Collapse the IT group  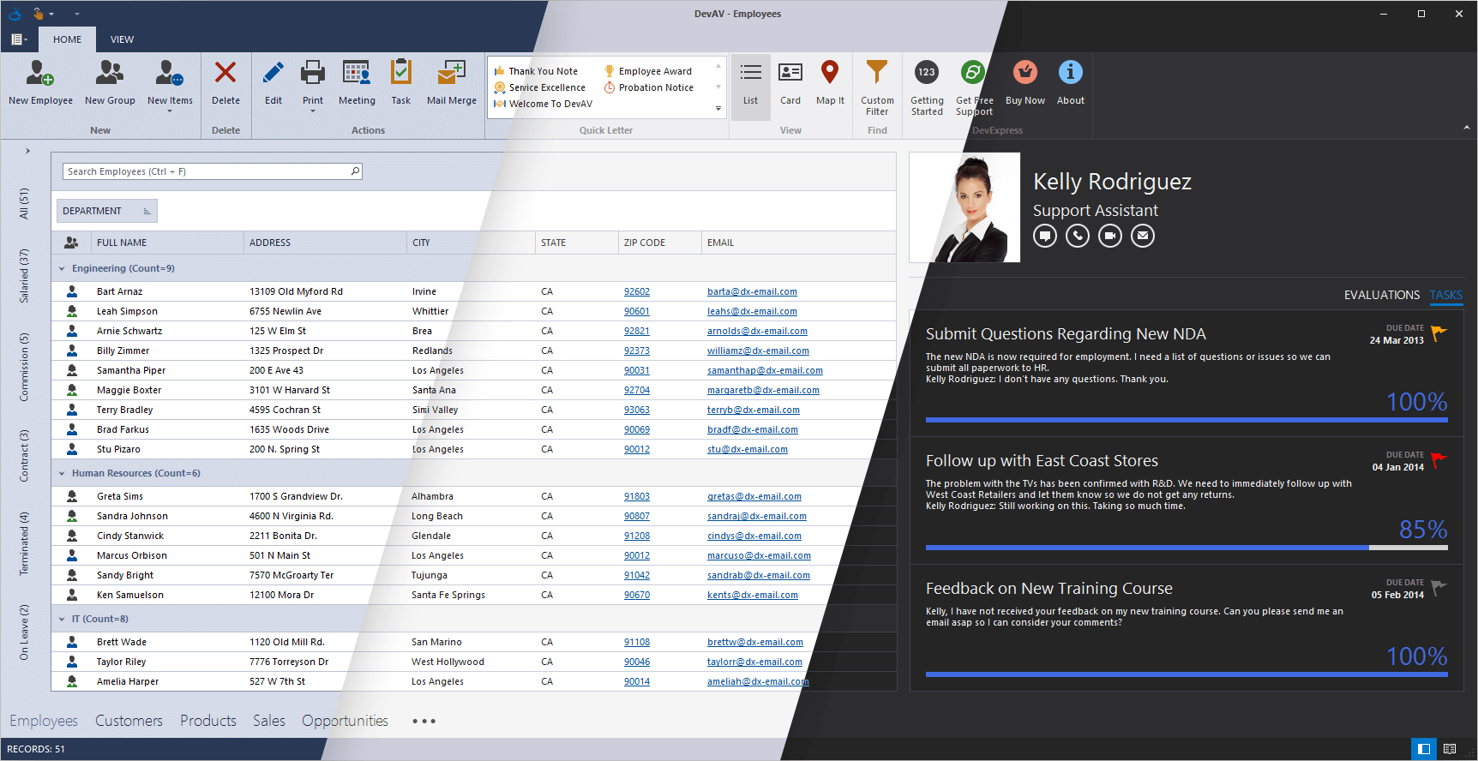click(x=62, y=619)
